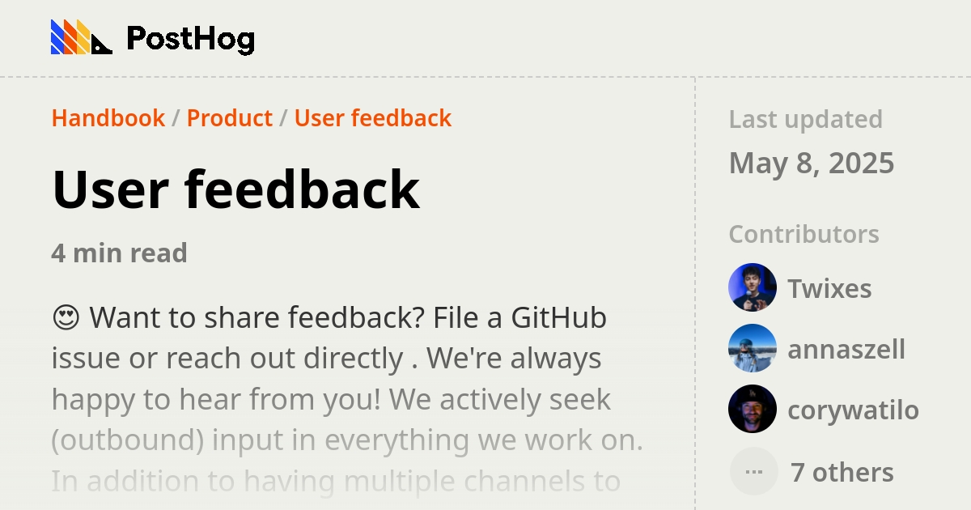Select the User feedback breadcrumb
Screen dimensions: 971x510
[x=373, y=118]
